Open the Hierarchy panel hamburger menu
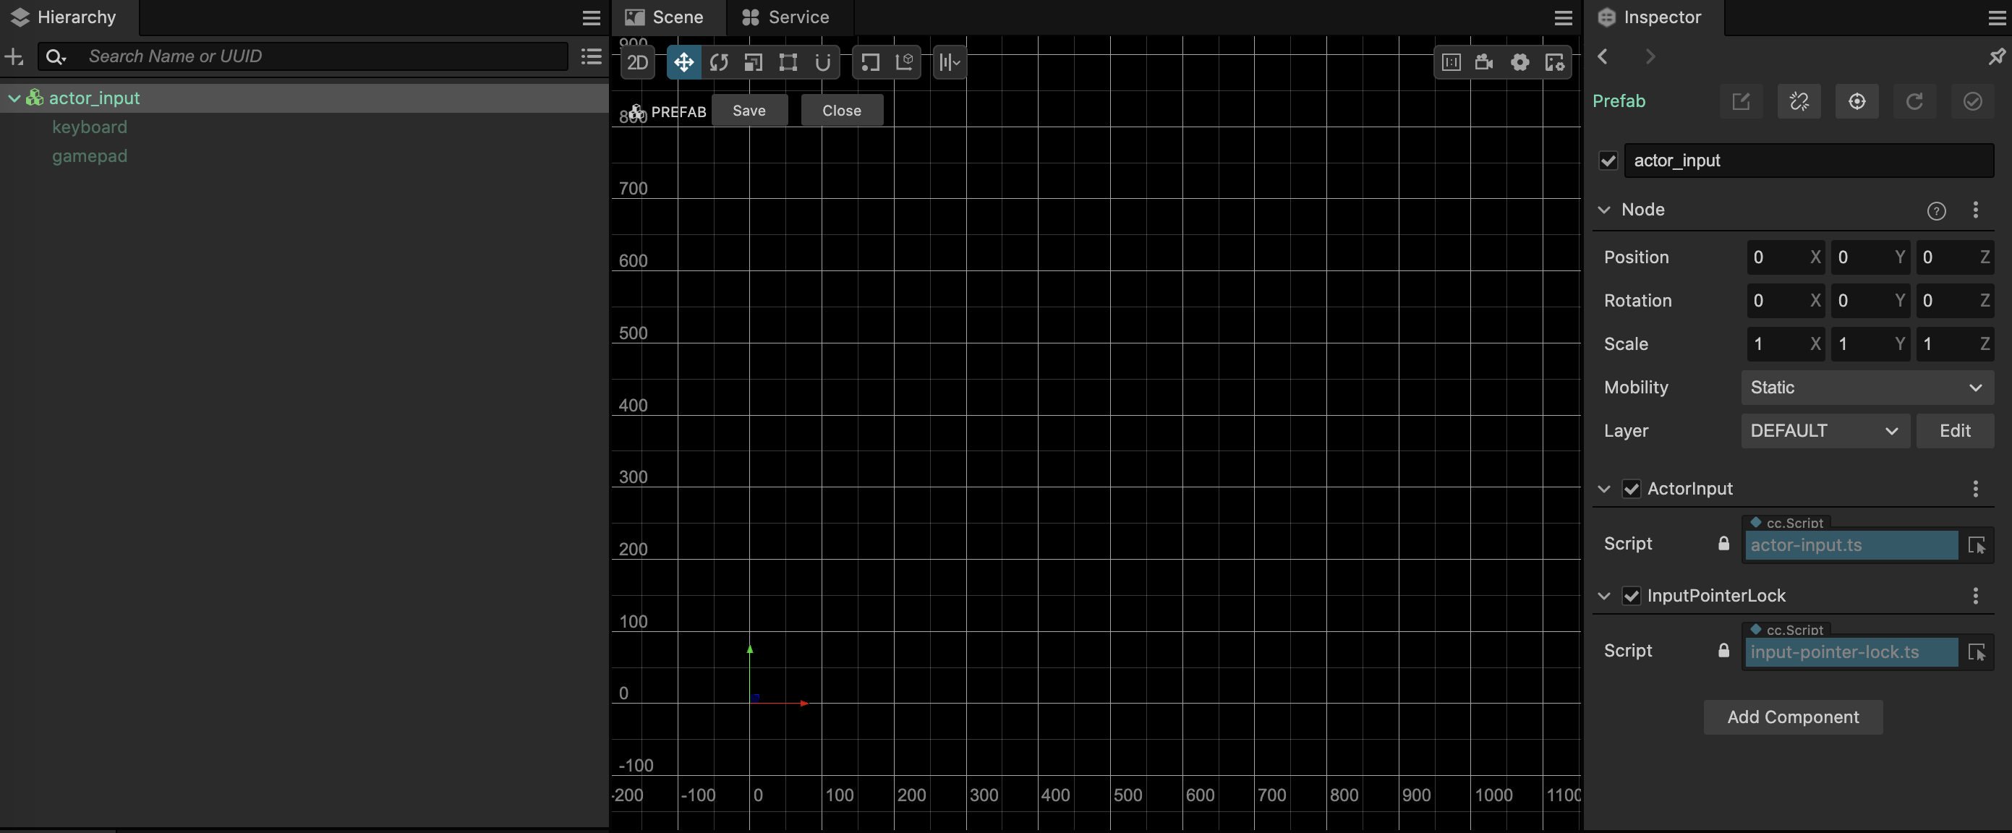Viewport: 2012px width, 833px height. pos(592,17)
